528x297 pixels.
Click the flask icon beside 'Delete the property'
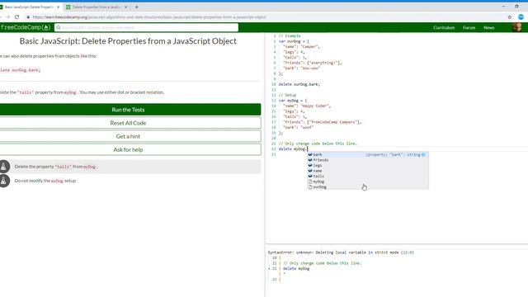click(4, 167)
